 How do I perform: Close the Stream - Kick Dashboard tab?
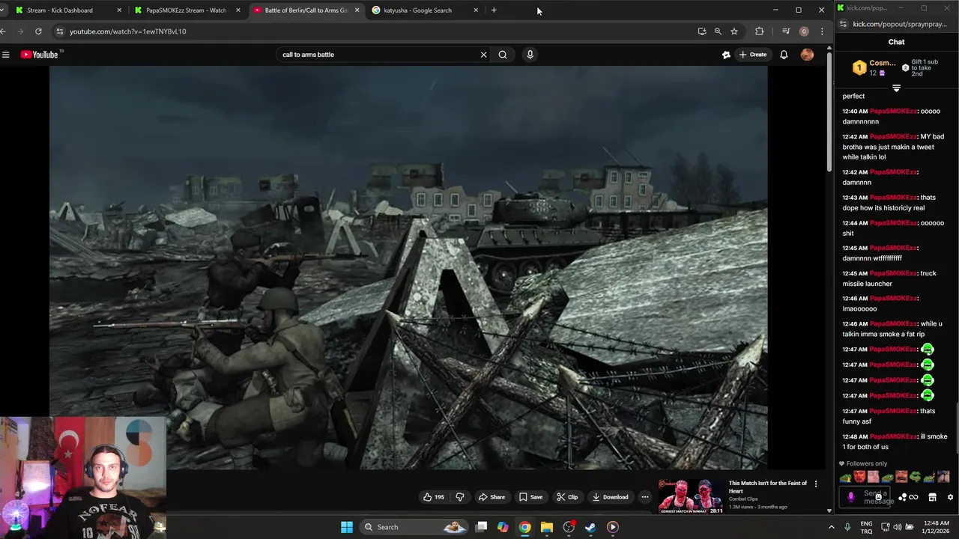point(119,10)
